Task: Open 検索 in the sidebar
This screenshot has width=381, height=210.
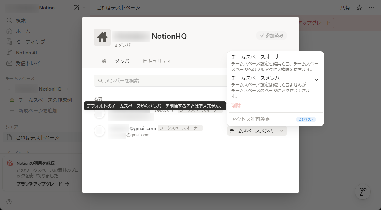Action: [x=21, y=21]
